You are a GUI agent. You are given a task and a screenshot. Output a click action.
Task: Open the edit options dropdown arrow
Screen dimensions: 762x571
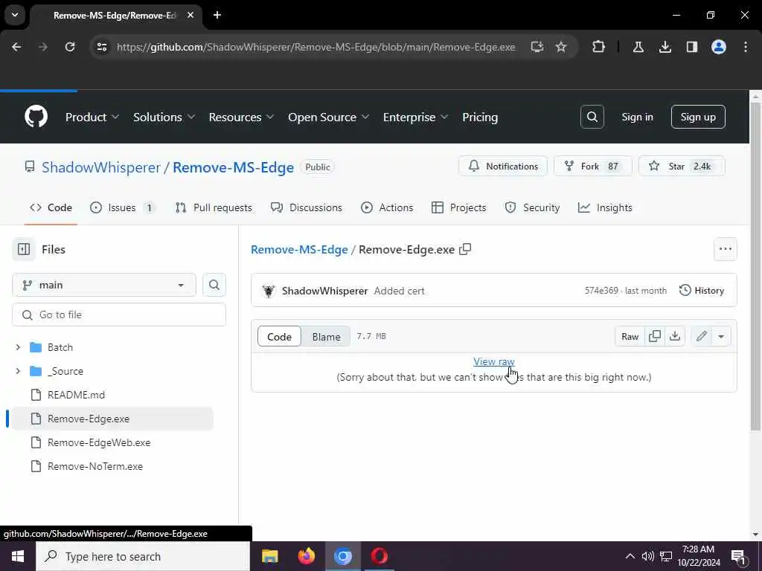pos(720,336)
